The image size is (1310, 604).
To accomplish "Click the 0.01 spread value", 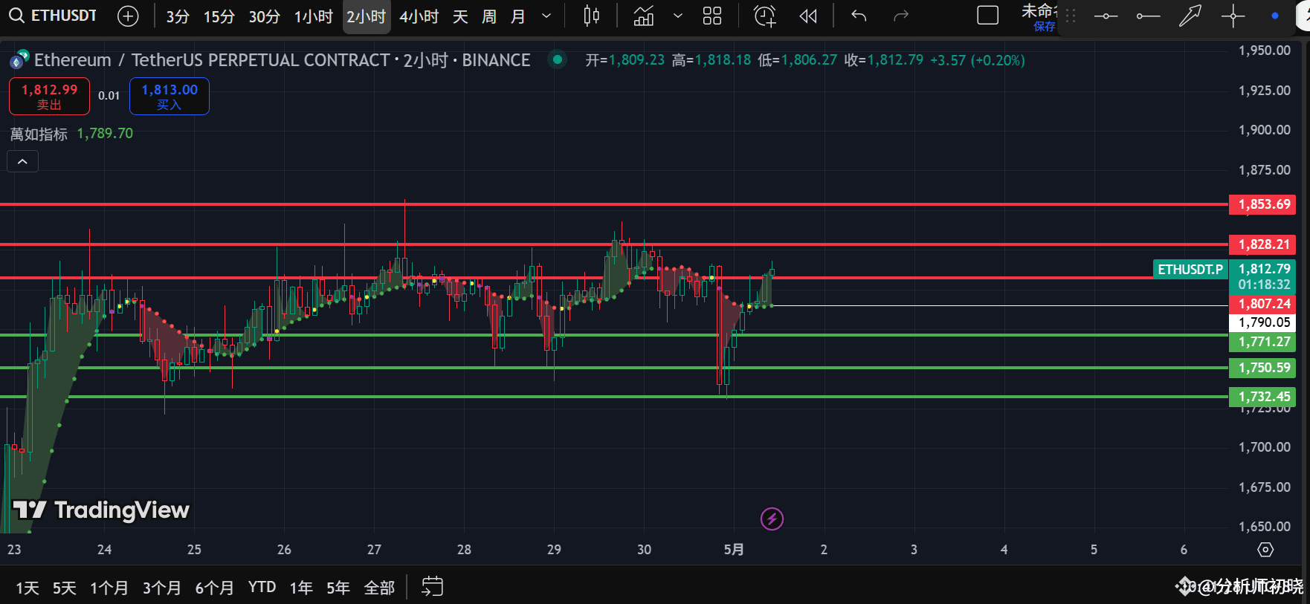I will [x=109, y=96].
